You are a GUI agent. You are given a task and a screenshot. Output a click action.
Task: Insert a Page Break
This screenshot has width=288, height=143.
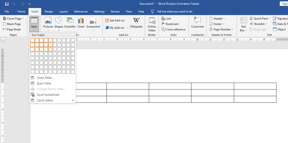tap(12, 29)
